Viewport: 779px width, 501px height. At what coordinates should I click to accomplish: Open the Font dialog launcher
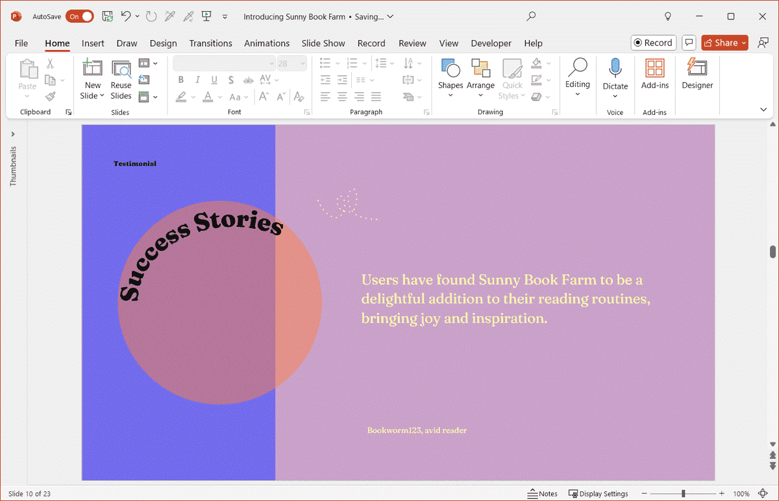(307, 112)
